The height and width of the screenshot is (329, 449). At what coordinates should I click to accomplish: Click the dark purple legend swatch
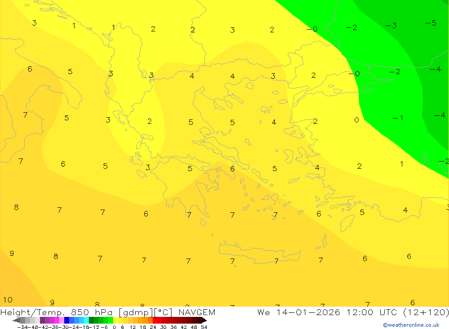pos(42,320)
